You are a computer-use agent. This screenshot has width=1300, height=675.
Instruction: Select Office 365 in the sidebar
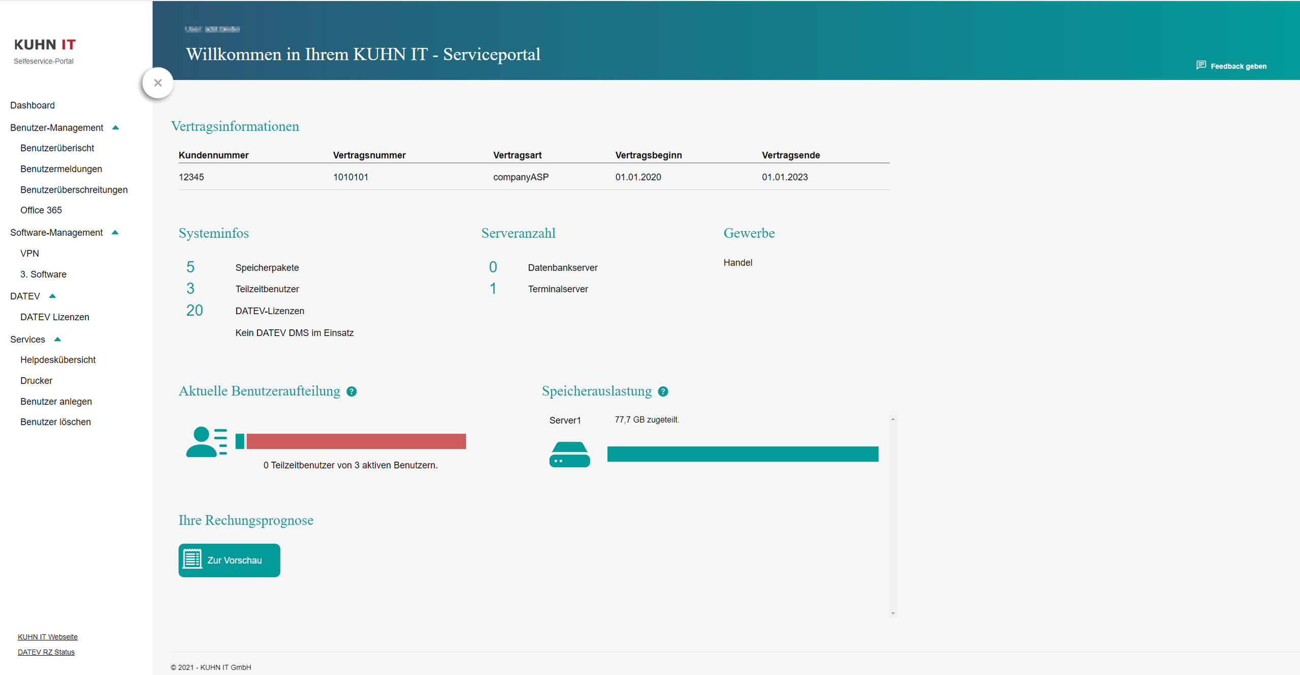[x=41, y=210]
